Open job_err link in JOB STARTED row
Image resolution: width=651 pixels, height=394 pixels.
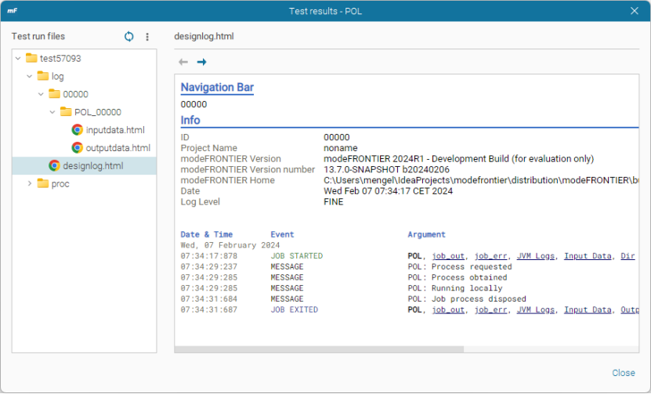point(490,255)
